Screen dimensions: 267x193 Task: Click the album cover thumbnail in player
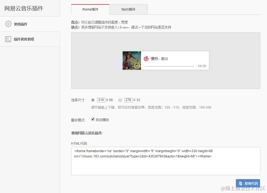[132, 61]
